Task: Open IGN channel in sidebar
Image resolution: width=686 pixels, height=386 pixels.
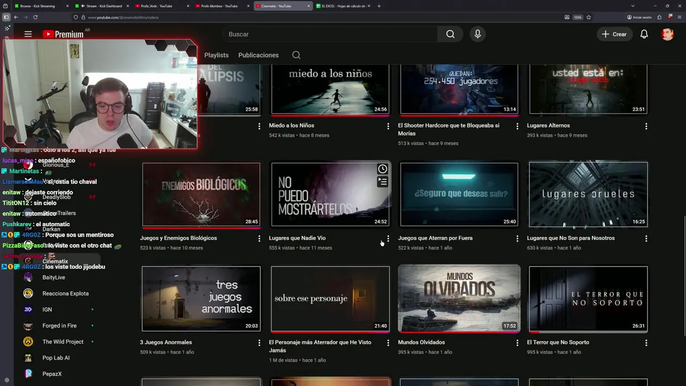Action: click(47, 310)
